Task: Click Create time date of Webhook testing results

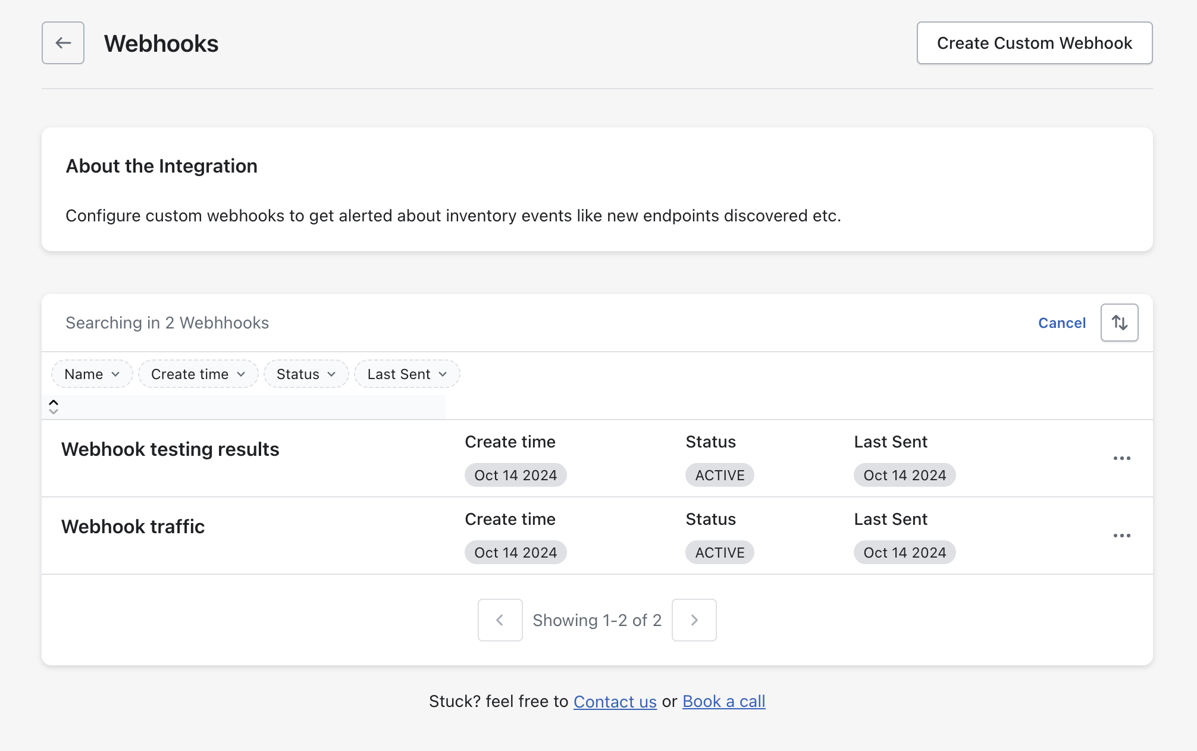Action: (515, 475)
